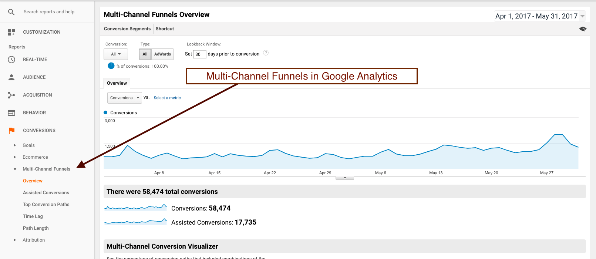The height and width of the screenshot is (259, 596).
Task: Click the 17,735 assisted conversions value
Action: click(245, 222)
